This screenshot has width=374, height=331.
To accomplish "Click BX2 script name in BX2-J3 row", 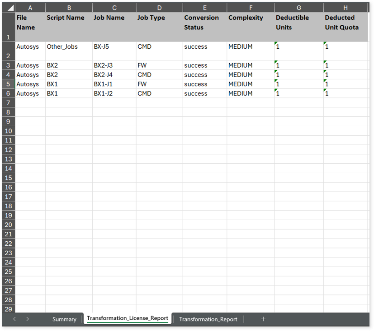I will [x=69, y=65].
